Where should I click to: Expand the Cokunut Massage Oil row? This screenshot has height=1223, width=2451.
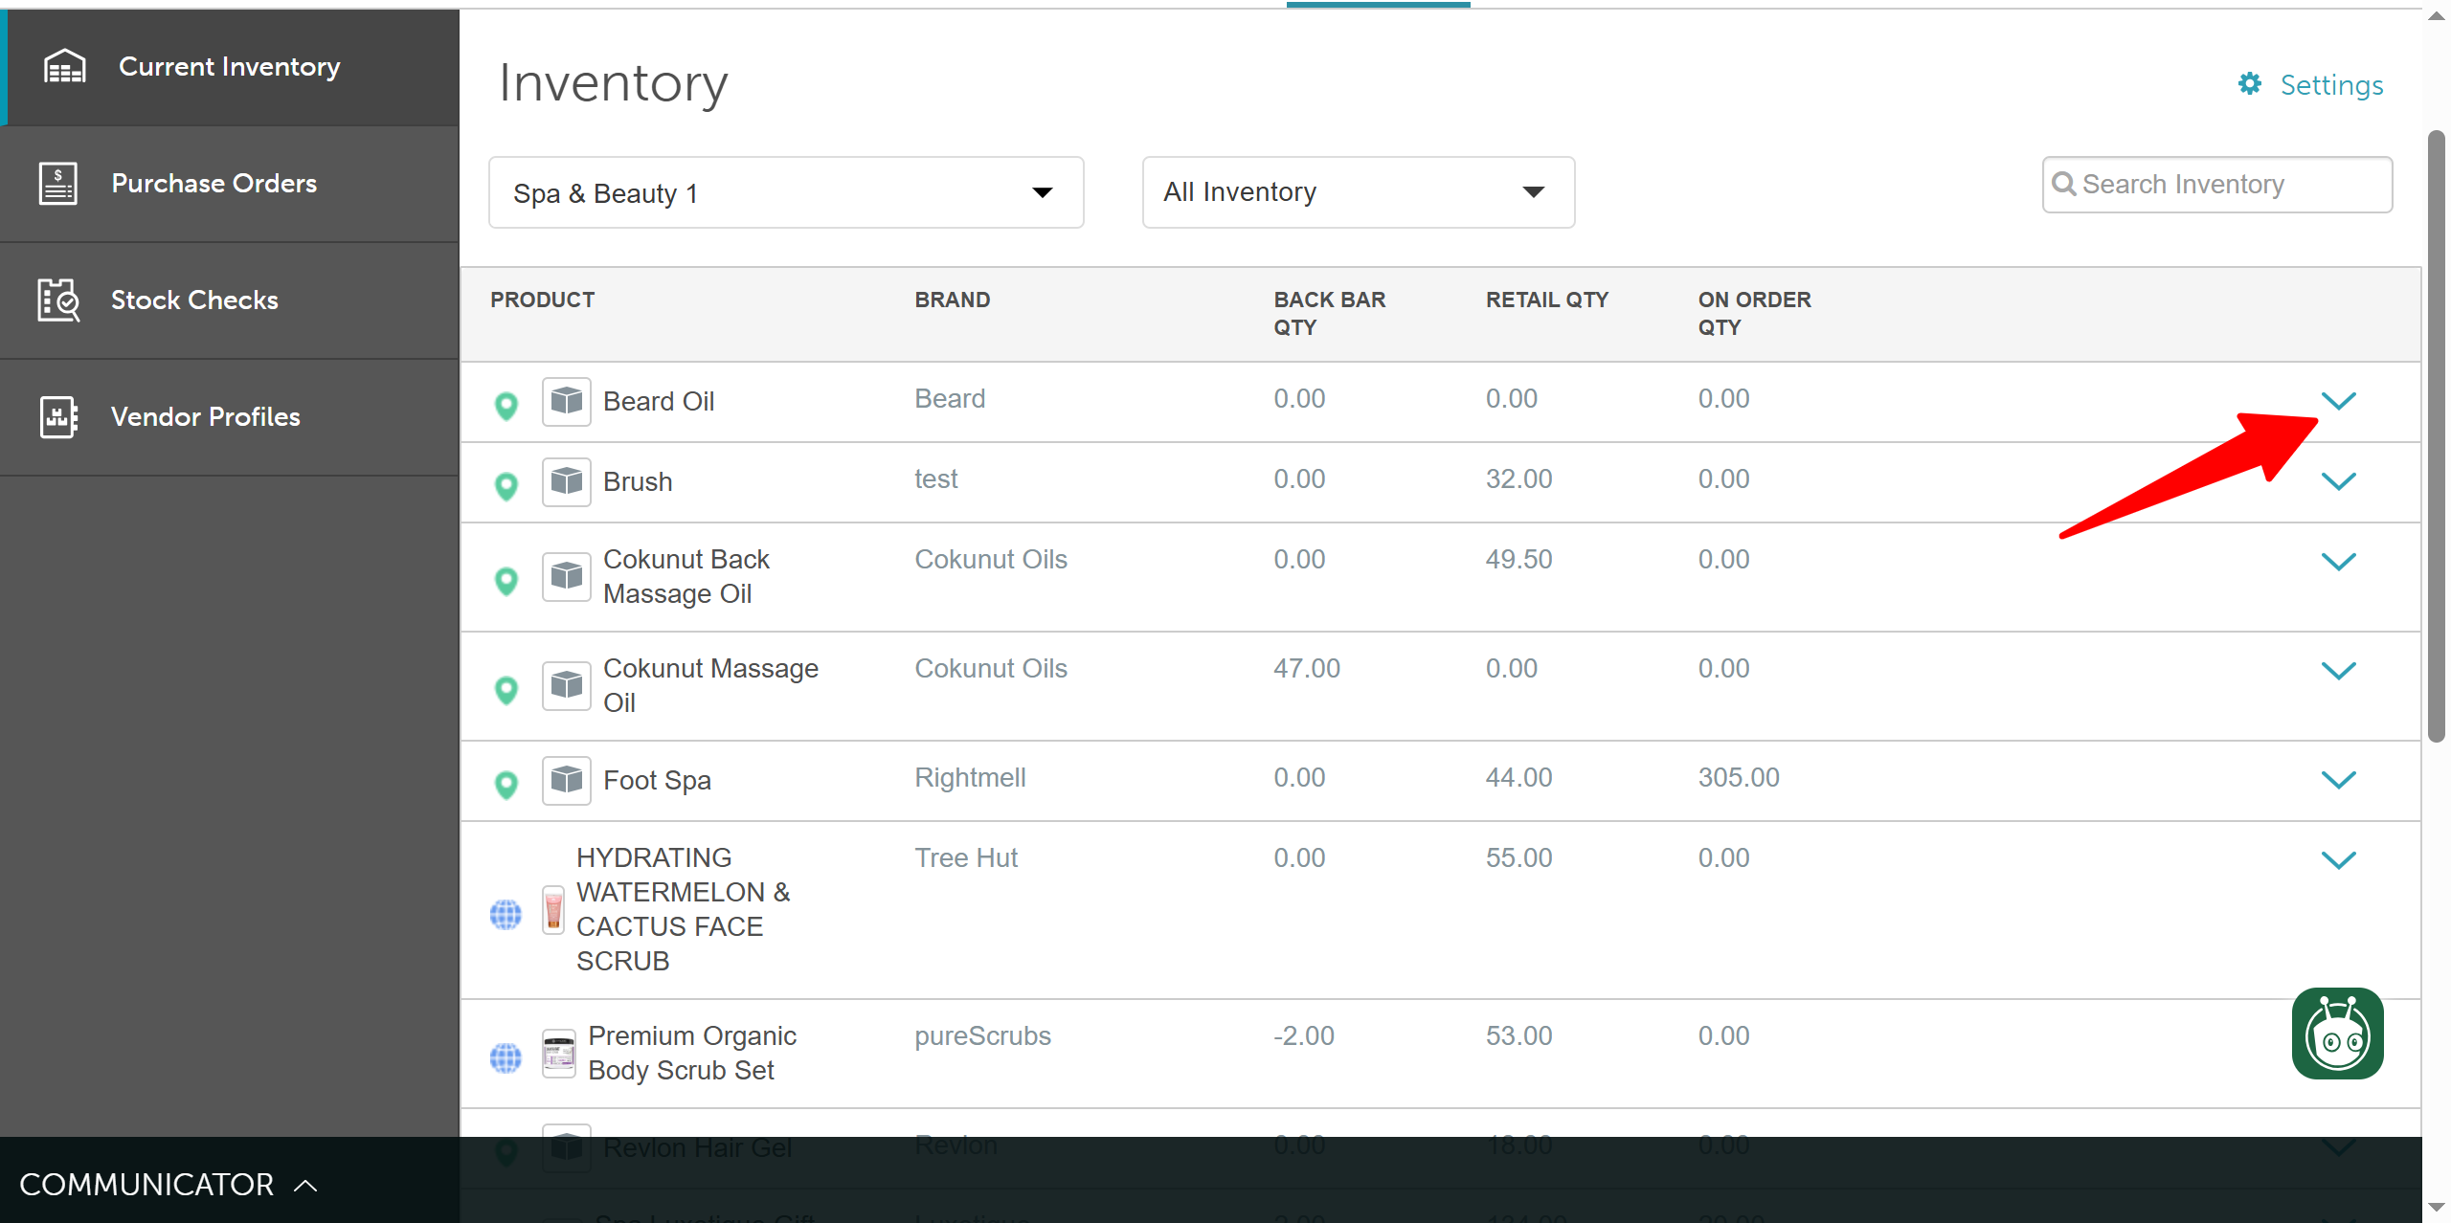coord(2337,671)
